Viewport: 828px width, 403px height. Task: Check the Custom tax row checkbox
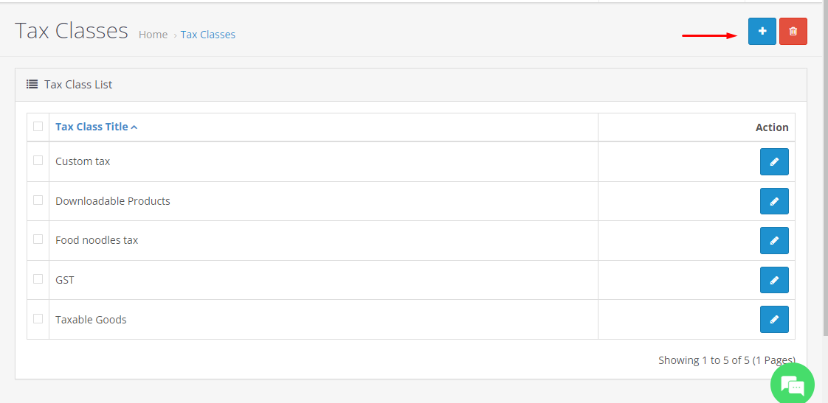point(38,161)
